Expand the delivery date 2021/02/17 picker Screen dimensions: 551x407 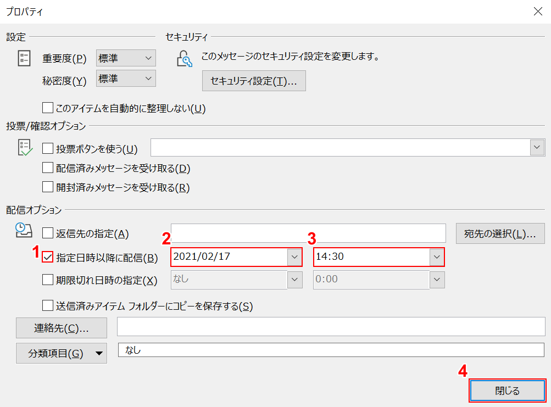(x=295, y=257)
